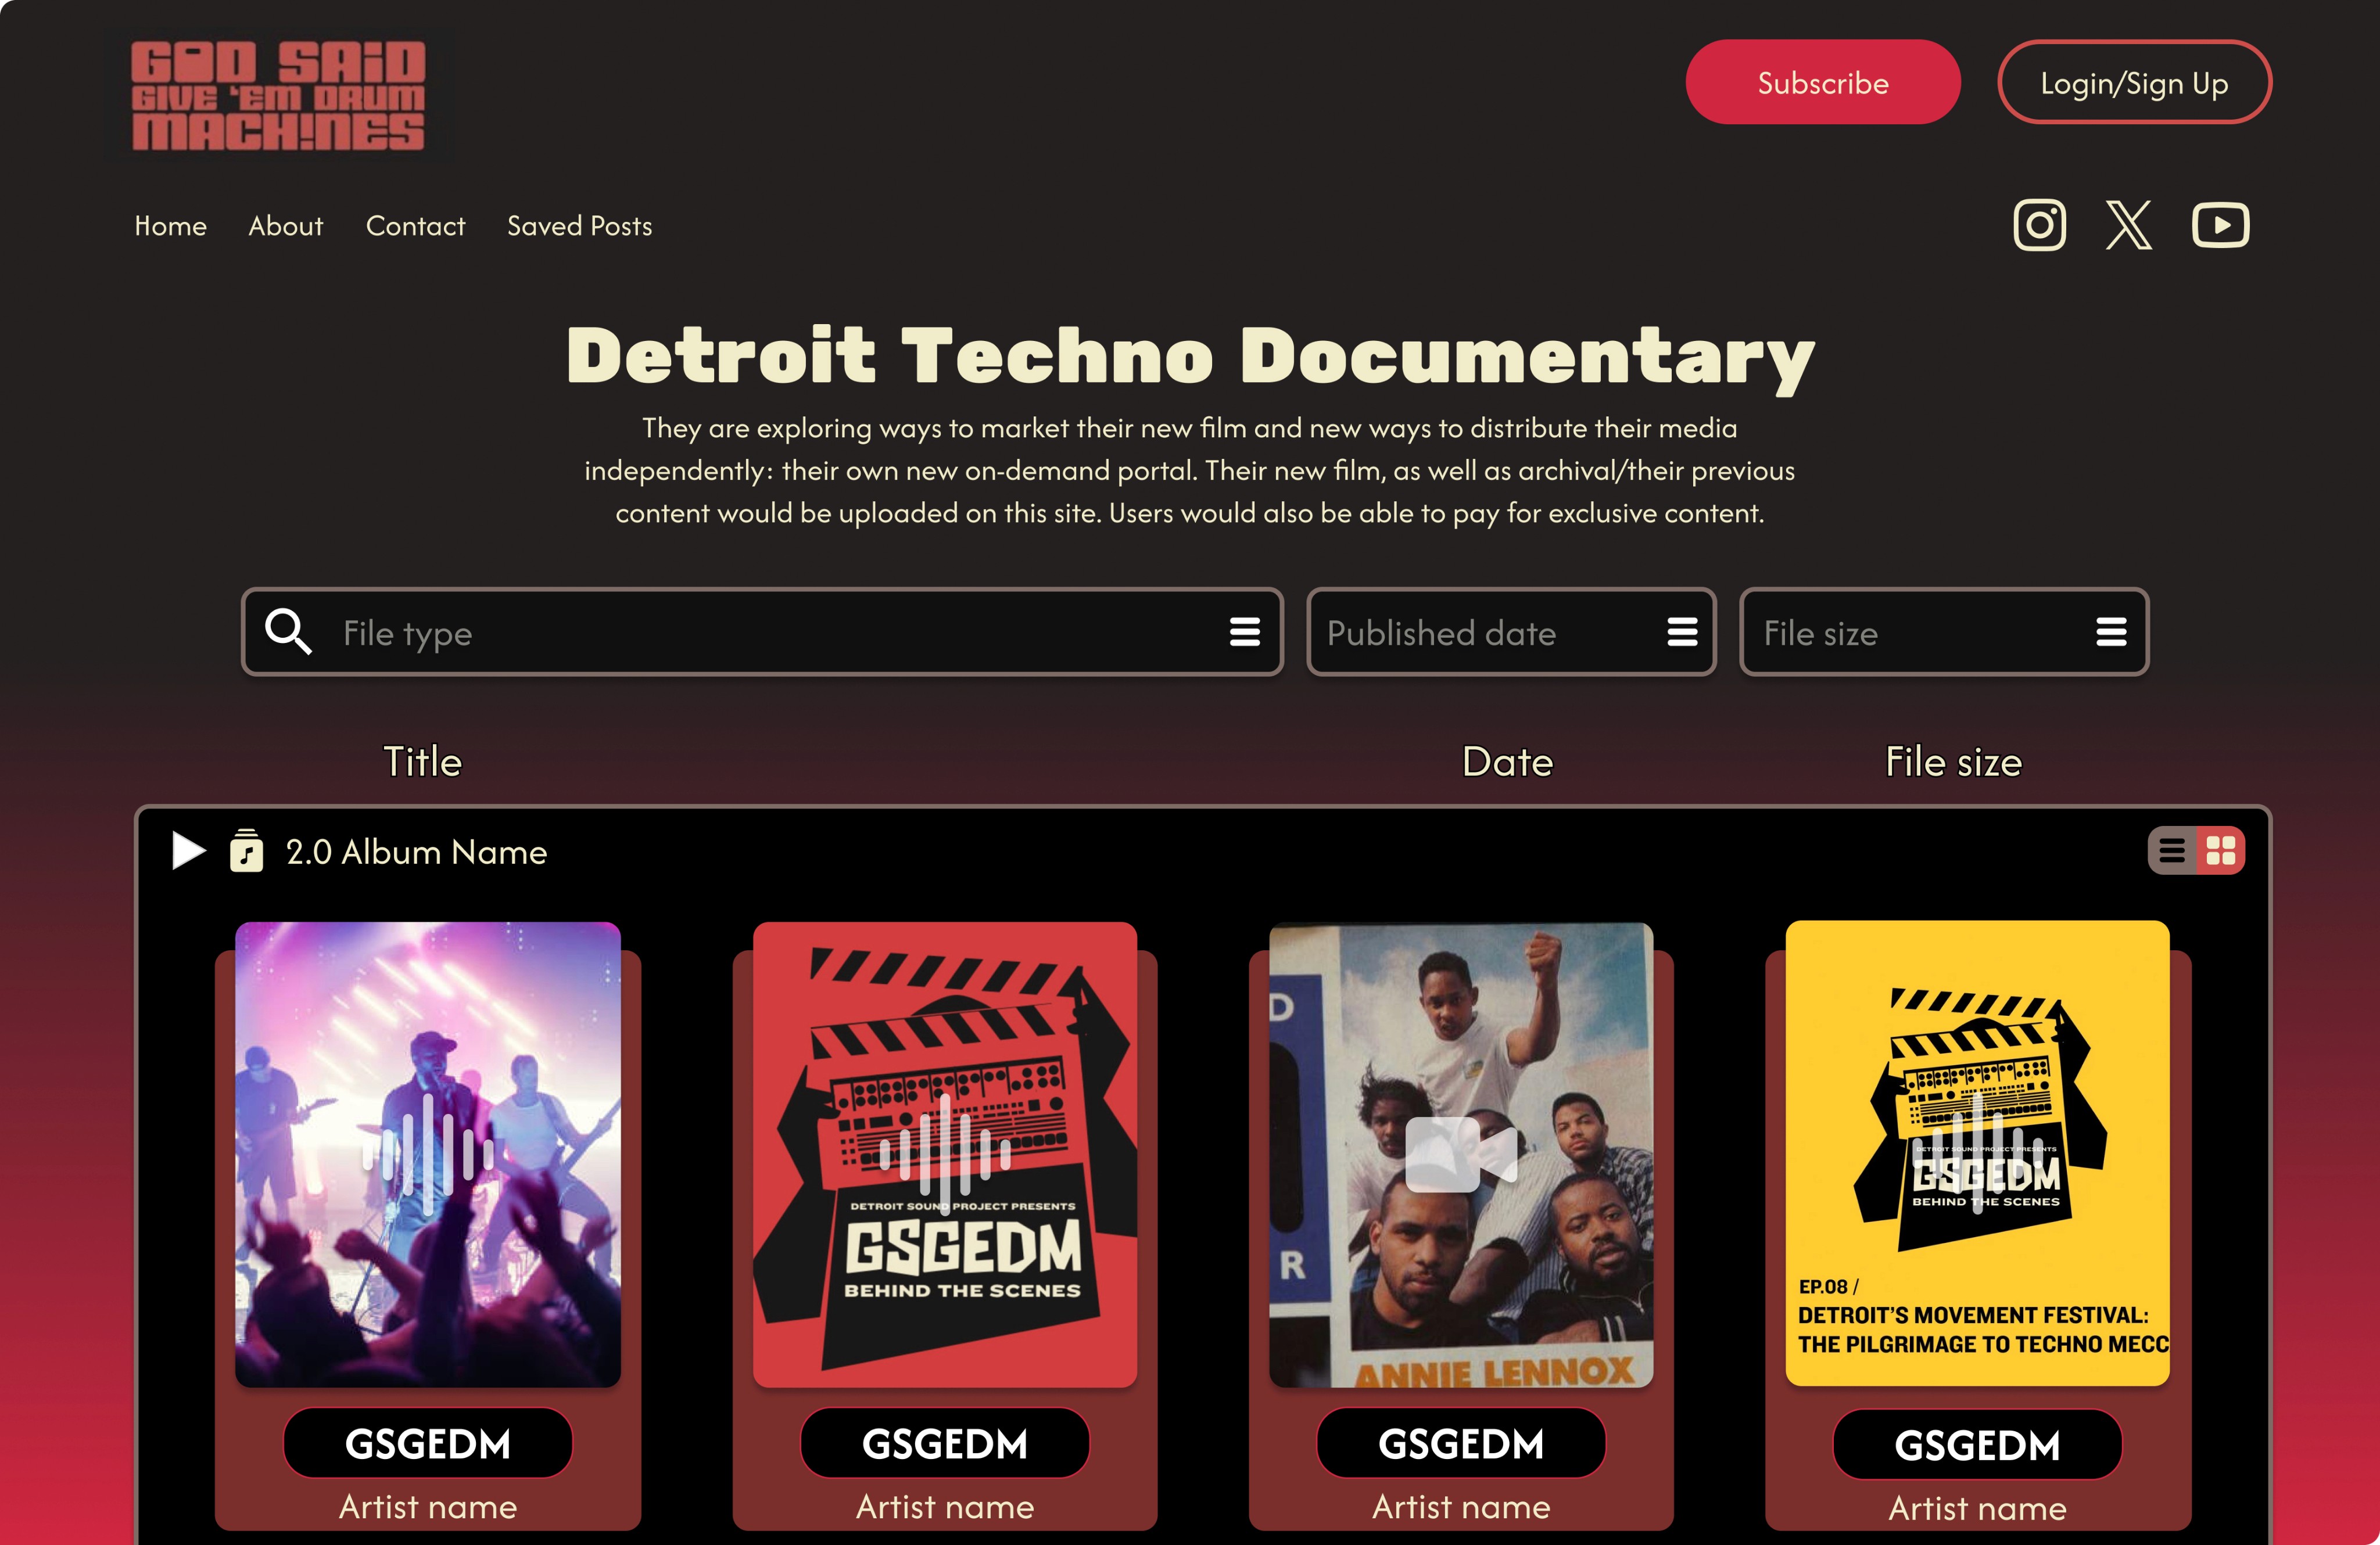This screenshot has width=2380, height=1545.
Task: Click the video camera icon on Annie Lennox thumbnail
Action: pos(1460,1154)
